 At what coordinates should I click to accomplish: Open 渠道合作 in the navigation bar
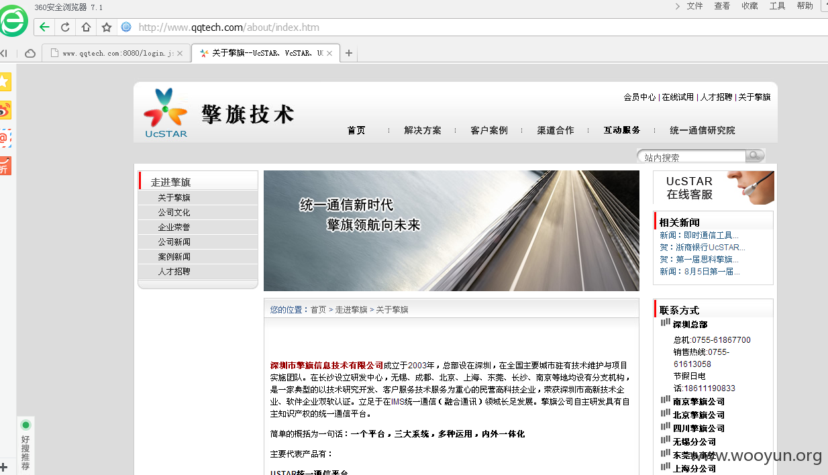pos(556,130)
